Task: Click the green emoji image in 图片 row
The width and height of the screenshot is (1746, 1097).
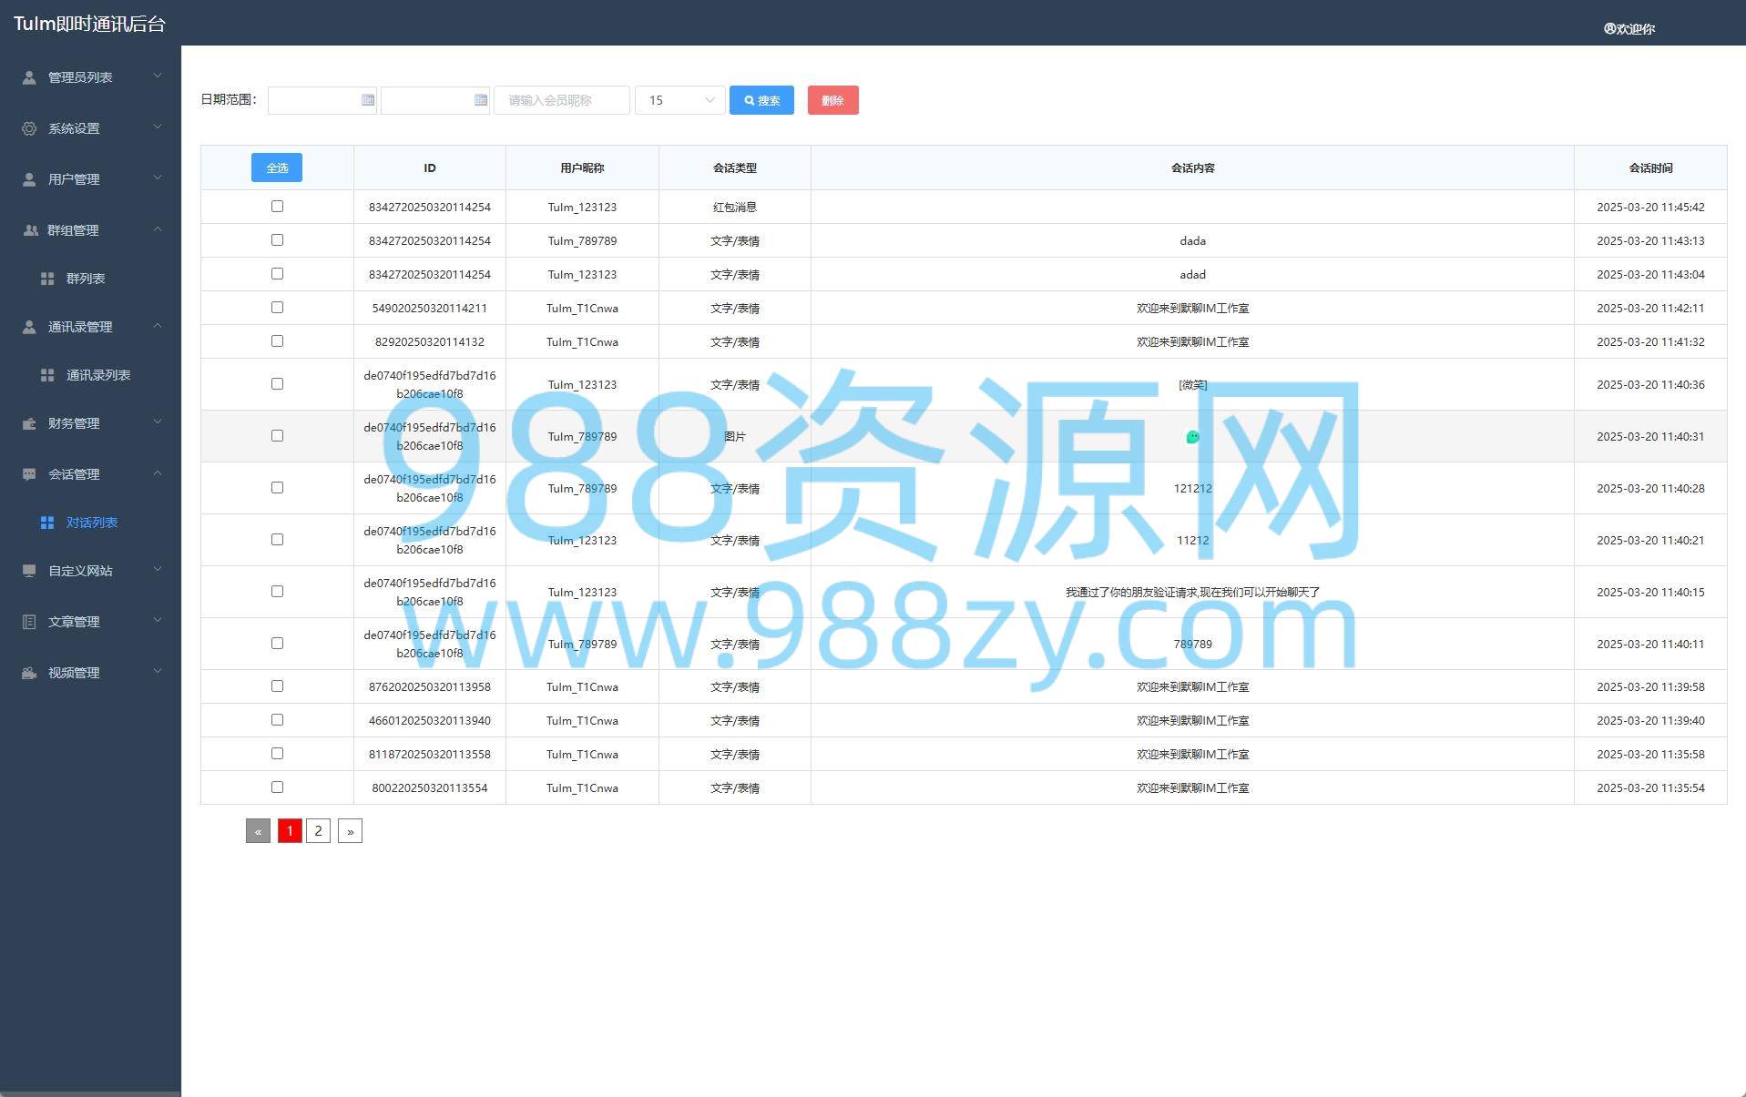Action: (x=1192, y=437)
